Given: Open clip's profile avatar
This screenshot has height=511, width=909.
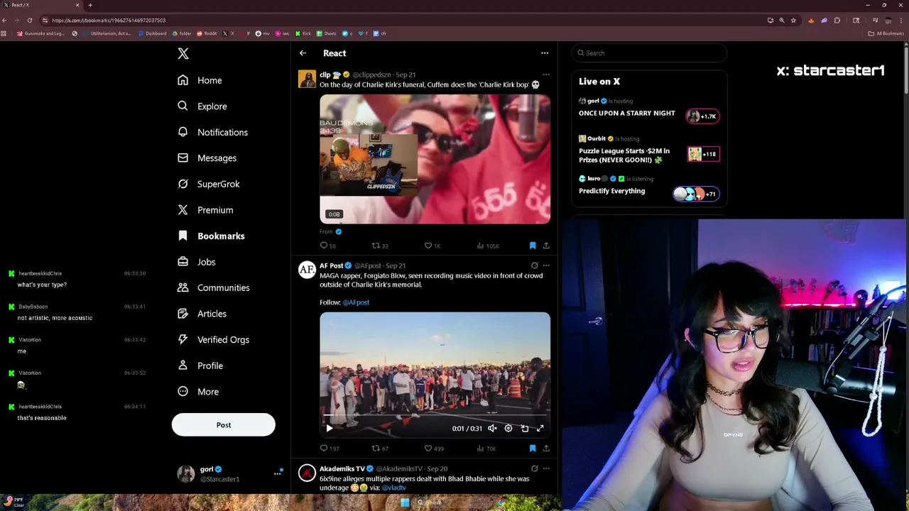Looking at the screenshot, I should (x=307, y=79).
